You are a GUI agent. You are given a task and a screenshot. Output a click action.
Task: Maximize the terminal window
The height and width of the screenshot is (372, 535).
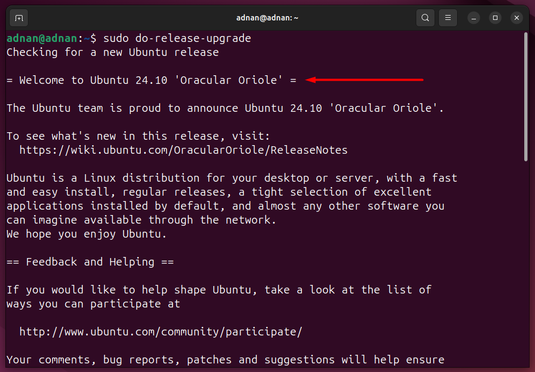click(x=495, y=18)
